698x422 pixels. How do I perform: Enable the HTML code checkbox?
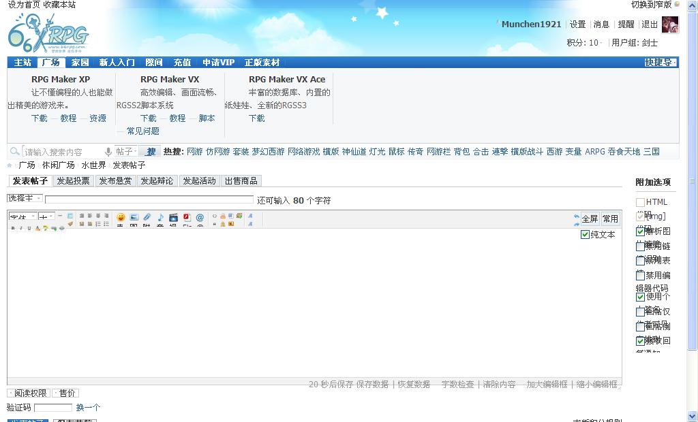click(640, 202)
